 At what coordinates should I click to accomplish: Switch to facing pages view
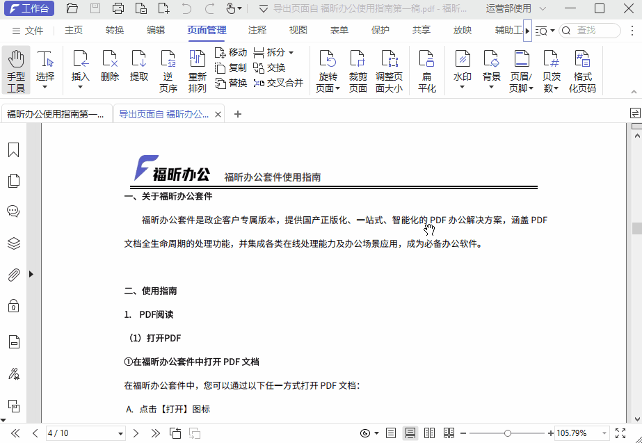click(429, 432)
